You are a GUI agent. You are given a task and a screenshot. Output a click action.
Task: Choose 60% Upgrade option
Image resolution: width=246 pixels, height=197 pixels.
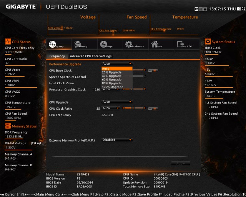[117, 80]
